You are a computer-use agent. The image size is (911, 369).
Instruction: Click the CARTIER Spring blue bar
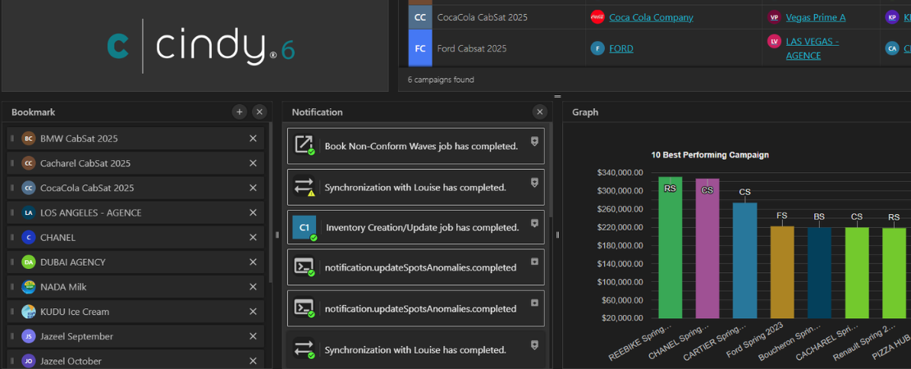[x=745, y=261]
